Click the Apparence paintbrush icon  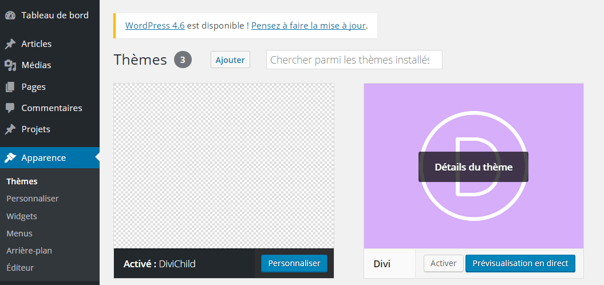click(10, 157)
